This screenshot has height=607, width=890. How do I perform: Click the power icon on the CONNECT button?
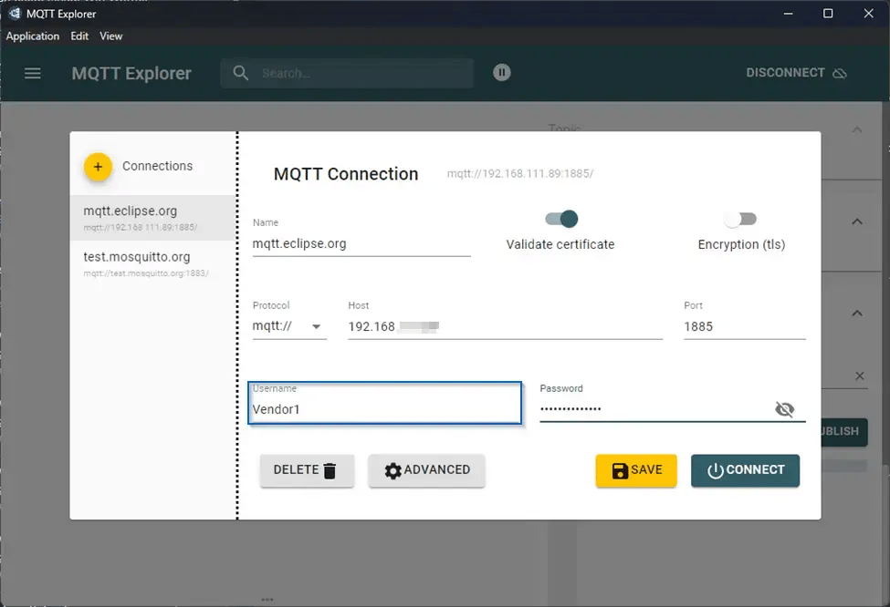[717, 470]
